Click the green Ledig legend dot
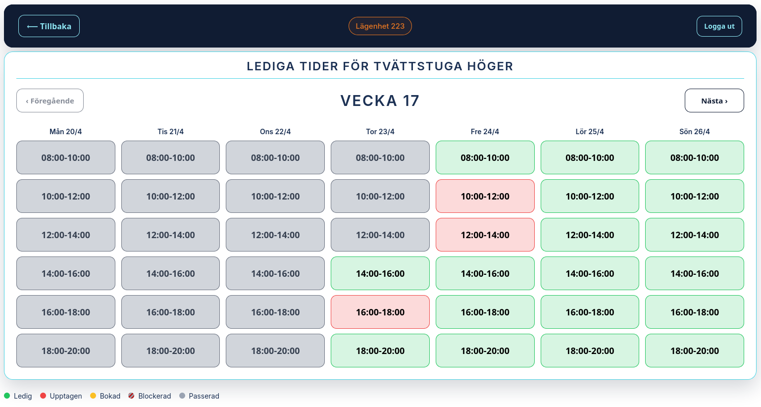The width and height of the screenshot is (761, 407). [x=7, y=396]
